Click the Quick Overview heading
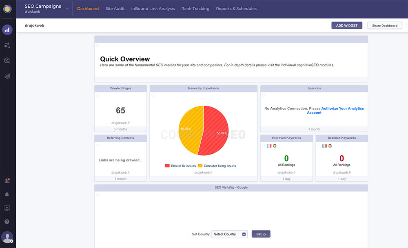The width and height of the screenshot is (408, 248). (125, 59)
